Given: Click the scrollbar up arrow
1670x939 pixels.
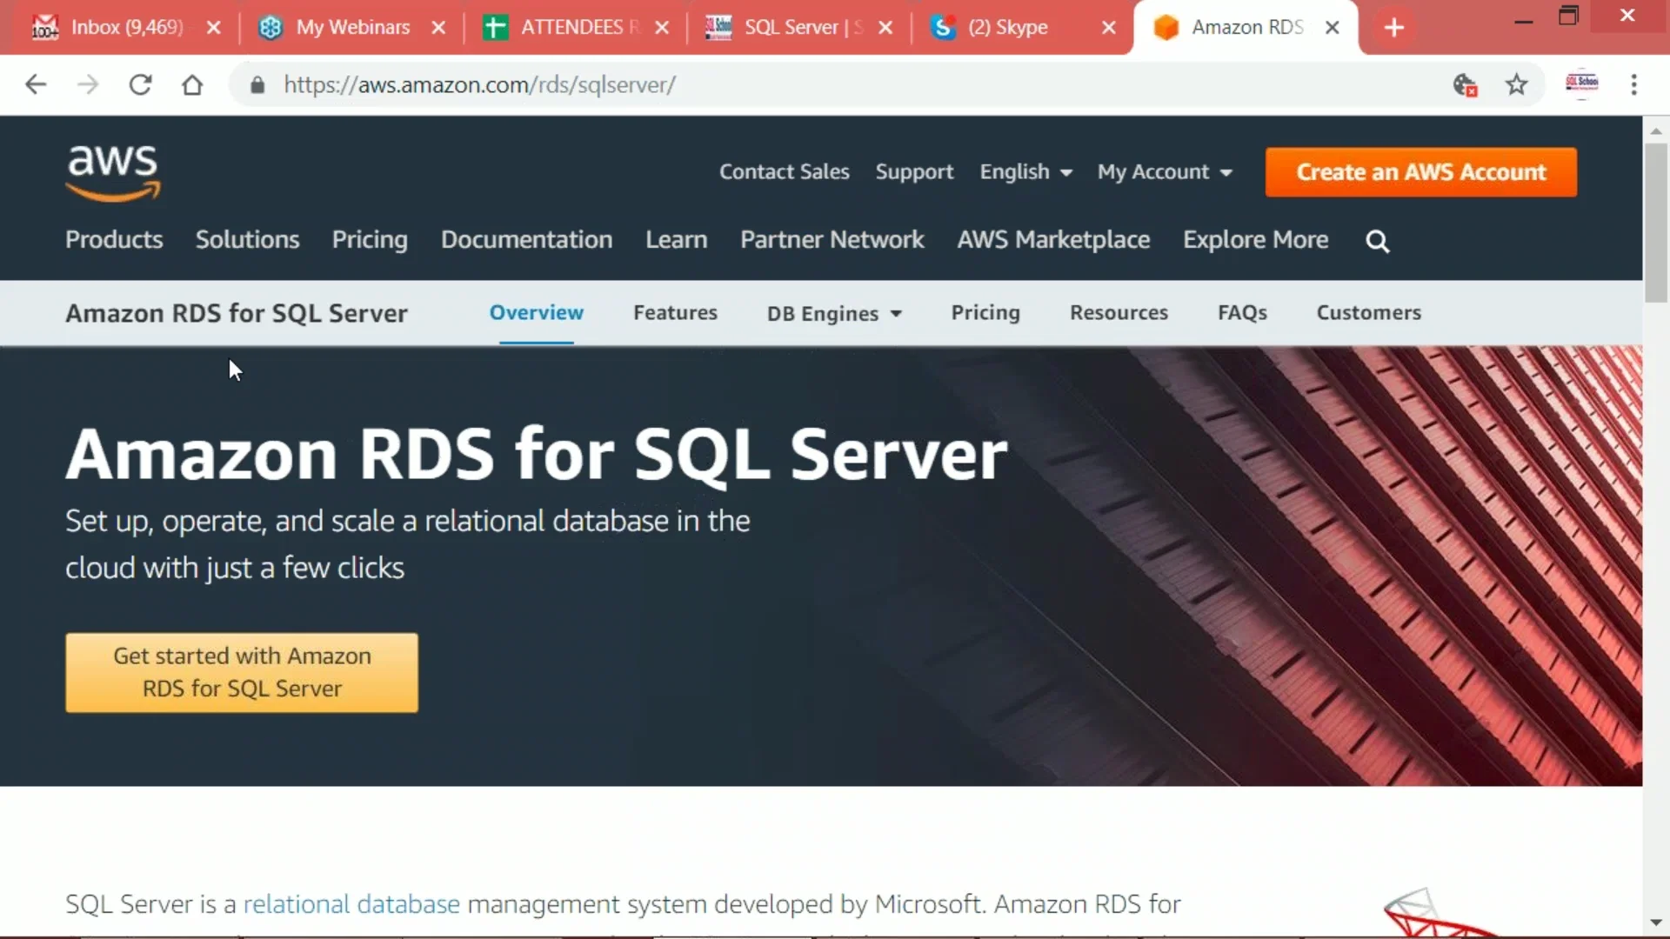Looking at the screenshot, I should coord(1656,130).
